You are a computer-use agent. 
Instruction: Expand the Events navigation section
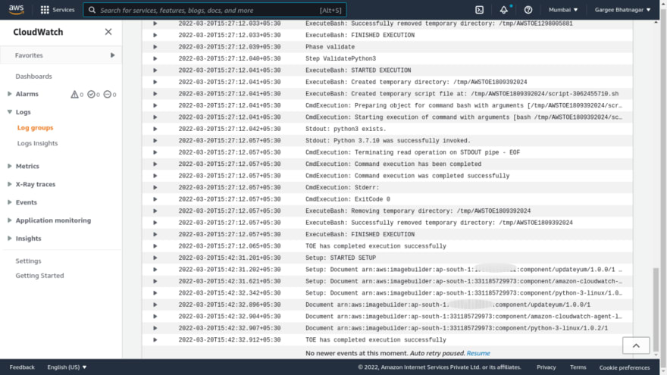[x=9, y=202]
